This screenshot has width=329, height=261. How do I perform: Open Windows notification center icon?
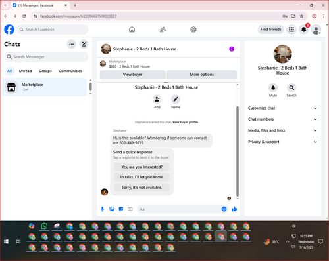(x=320, y=241)
